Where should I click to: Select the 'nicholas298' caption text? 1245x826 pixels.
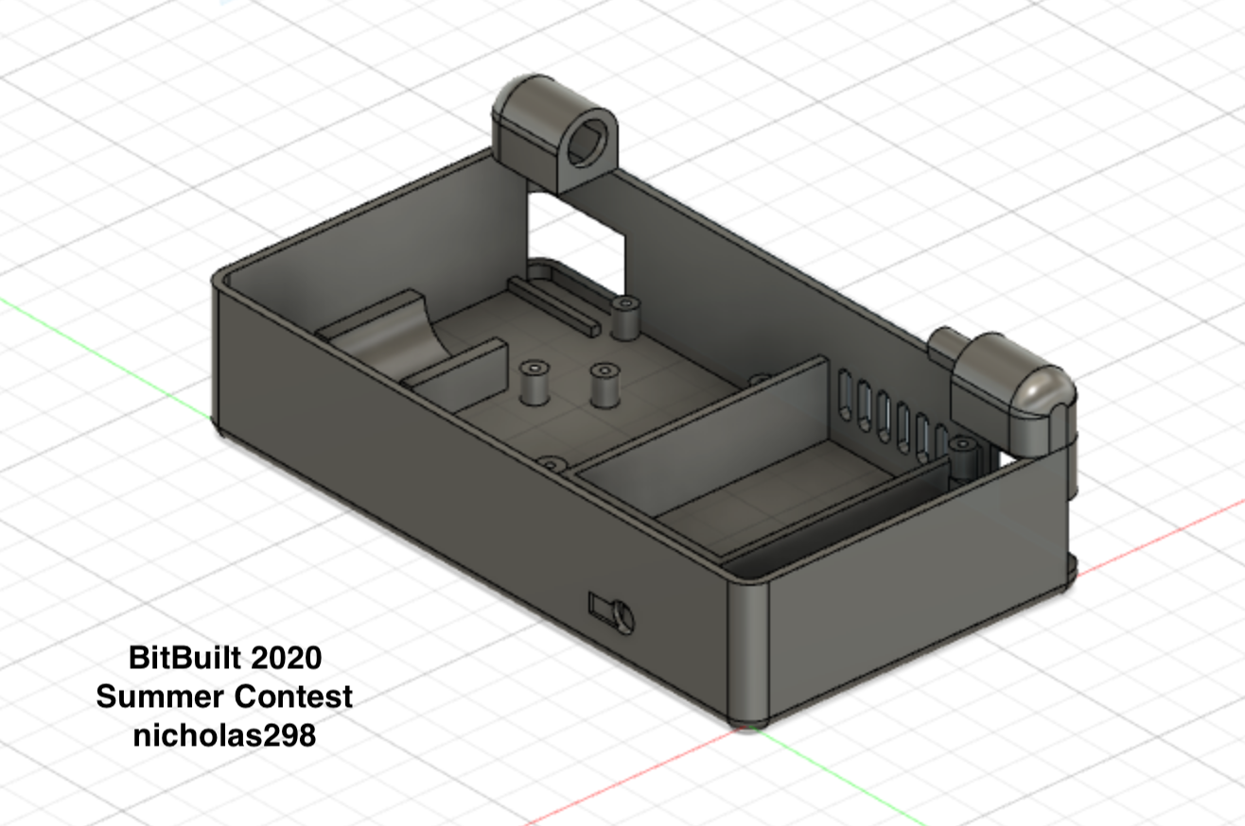click(224, 736)
